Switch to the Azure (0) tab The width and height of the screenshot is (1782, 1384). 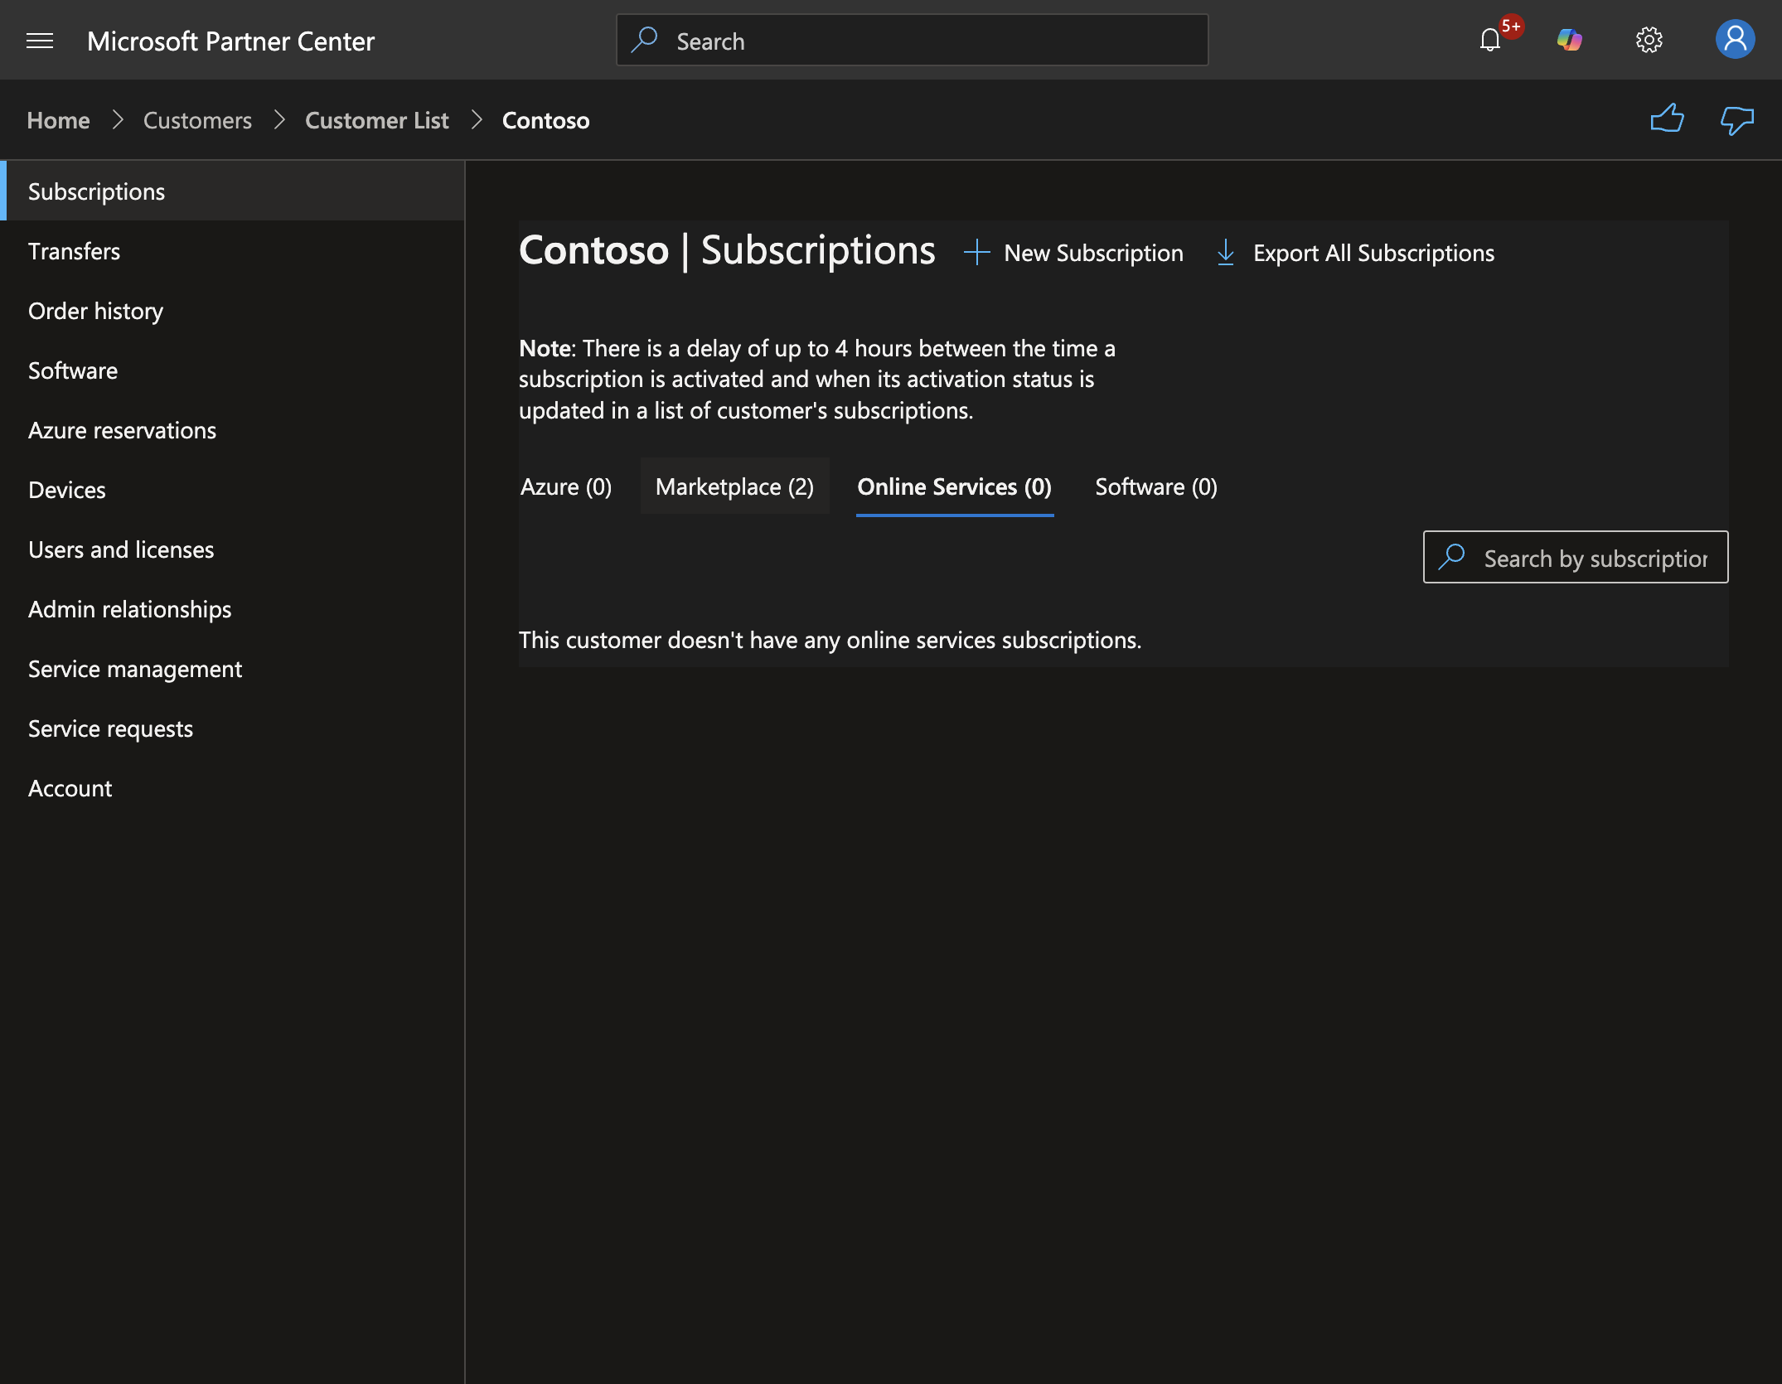[566, 486]
